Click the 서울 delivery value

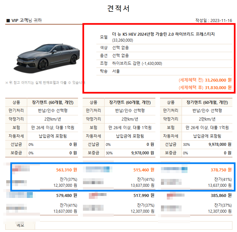click(116, 71)
